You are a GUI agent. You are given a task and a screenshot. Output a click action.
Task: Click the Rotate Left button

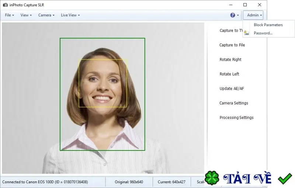[x=229, y=74]
